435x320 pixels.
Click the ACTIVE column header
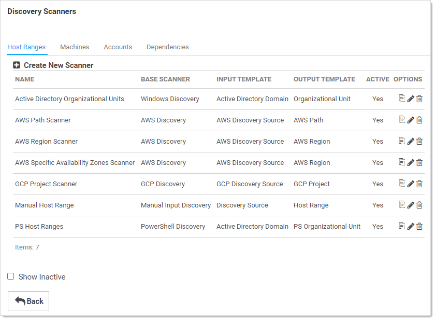tap(377, 79)
